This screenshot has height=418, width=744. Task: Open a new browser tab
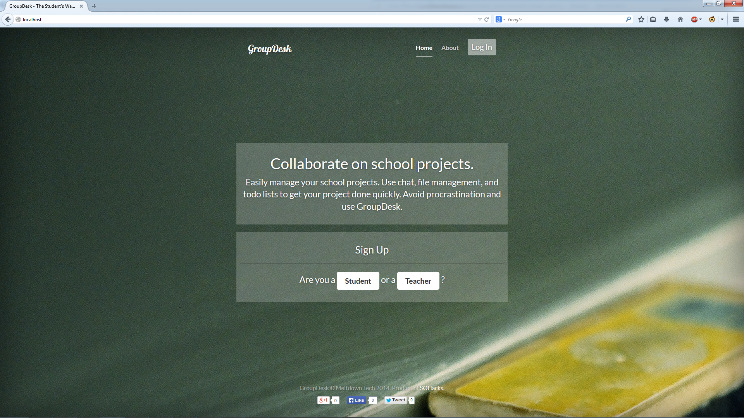pos(94,6)
